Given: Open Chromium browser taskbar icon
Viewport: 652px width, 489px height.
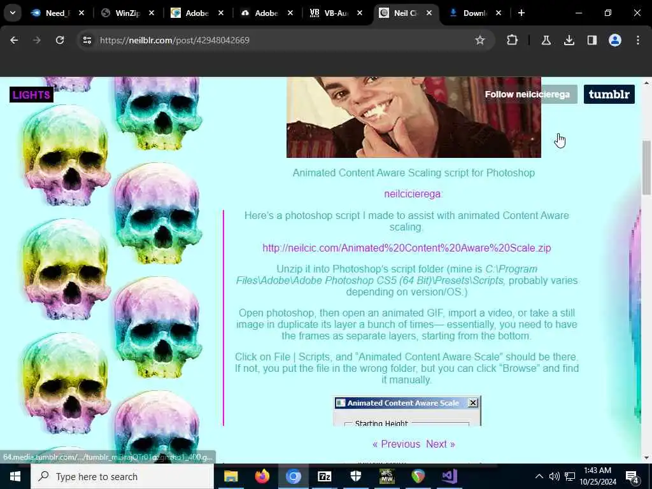Looking at the screenshot, I should (x=293, y=476).
